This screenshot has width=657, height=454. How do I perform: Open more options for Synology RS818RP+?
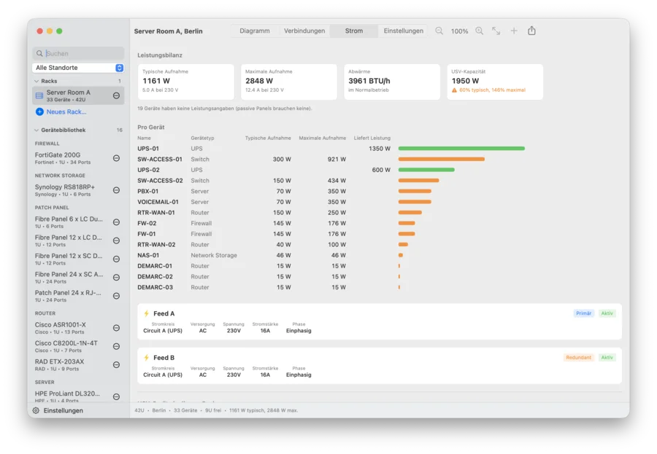117,190
